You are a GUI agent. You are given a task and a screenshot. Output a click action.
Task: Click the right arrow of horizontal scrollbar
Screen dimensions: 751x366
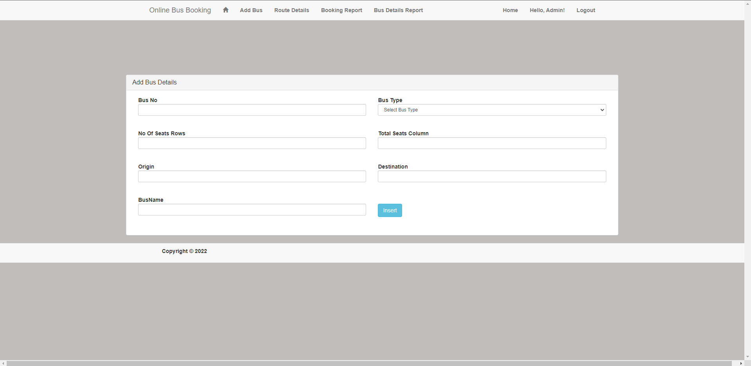[x=741, y=363]
